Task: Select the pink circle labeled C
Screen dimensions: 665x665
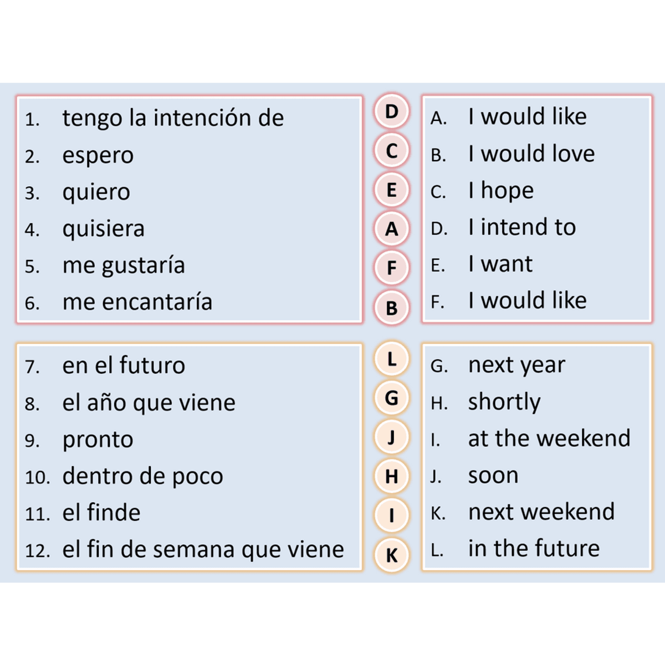Action: pyautogui.click(x=391, y=151)
